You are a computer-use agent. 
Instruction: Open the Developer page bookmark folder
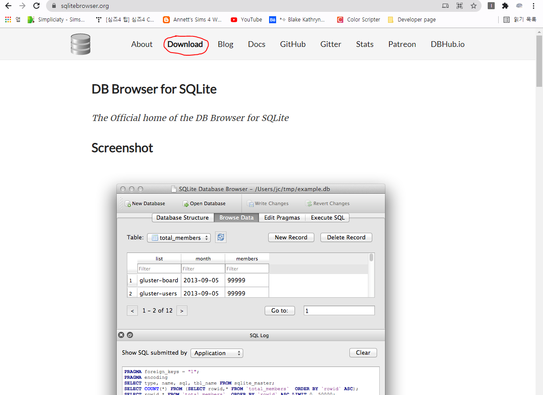coord(411,19)
